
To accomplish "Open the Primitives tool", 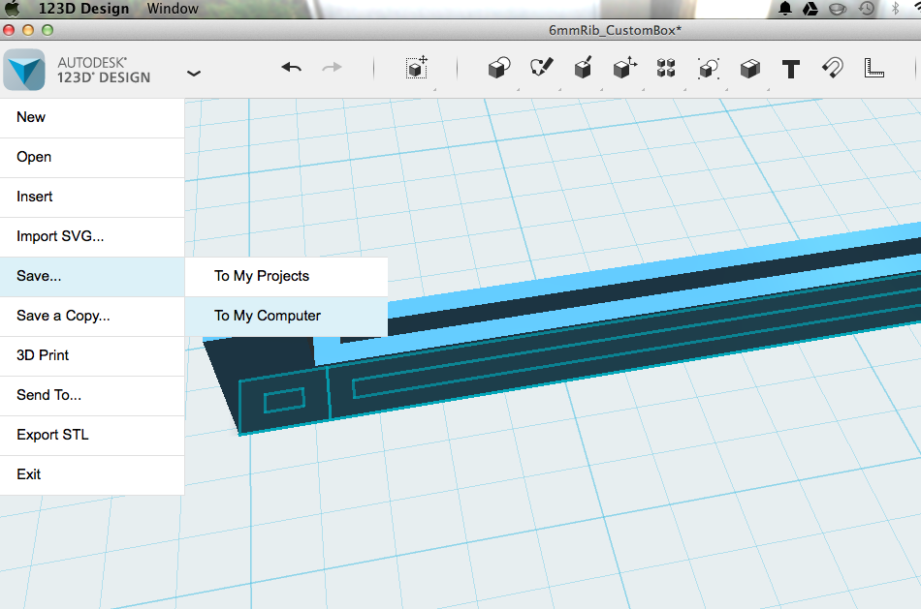I will (x=499, y=68).
